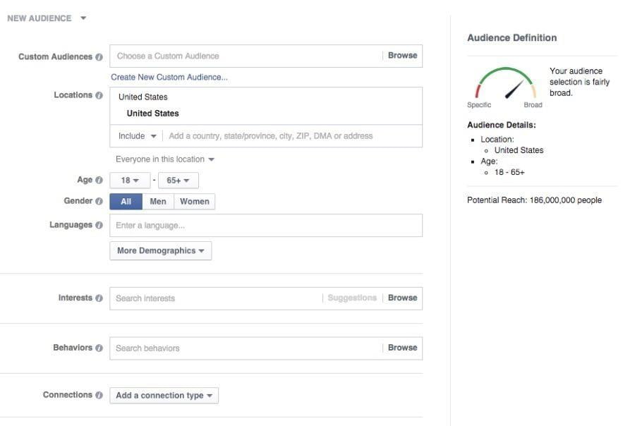Select All gender option
This screenshot has height=426, width=623.
click(126, 202)
